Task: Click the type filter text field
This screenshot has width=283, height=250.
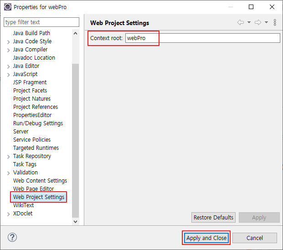Action: 41,22
